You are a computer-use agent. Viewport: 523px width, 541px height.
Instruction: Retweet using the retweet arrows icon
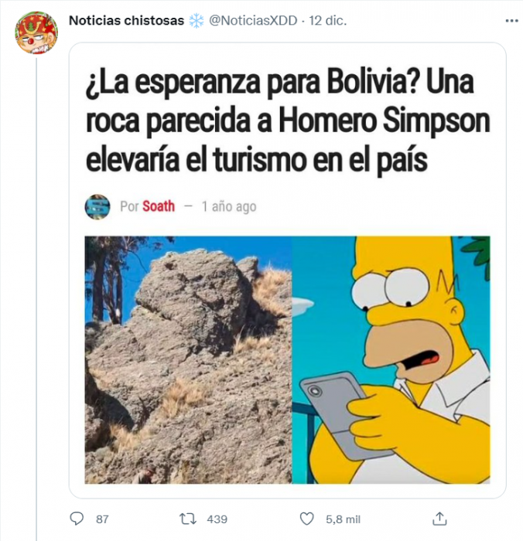point(188,519)
